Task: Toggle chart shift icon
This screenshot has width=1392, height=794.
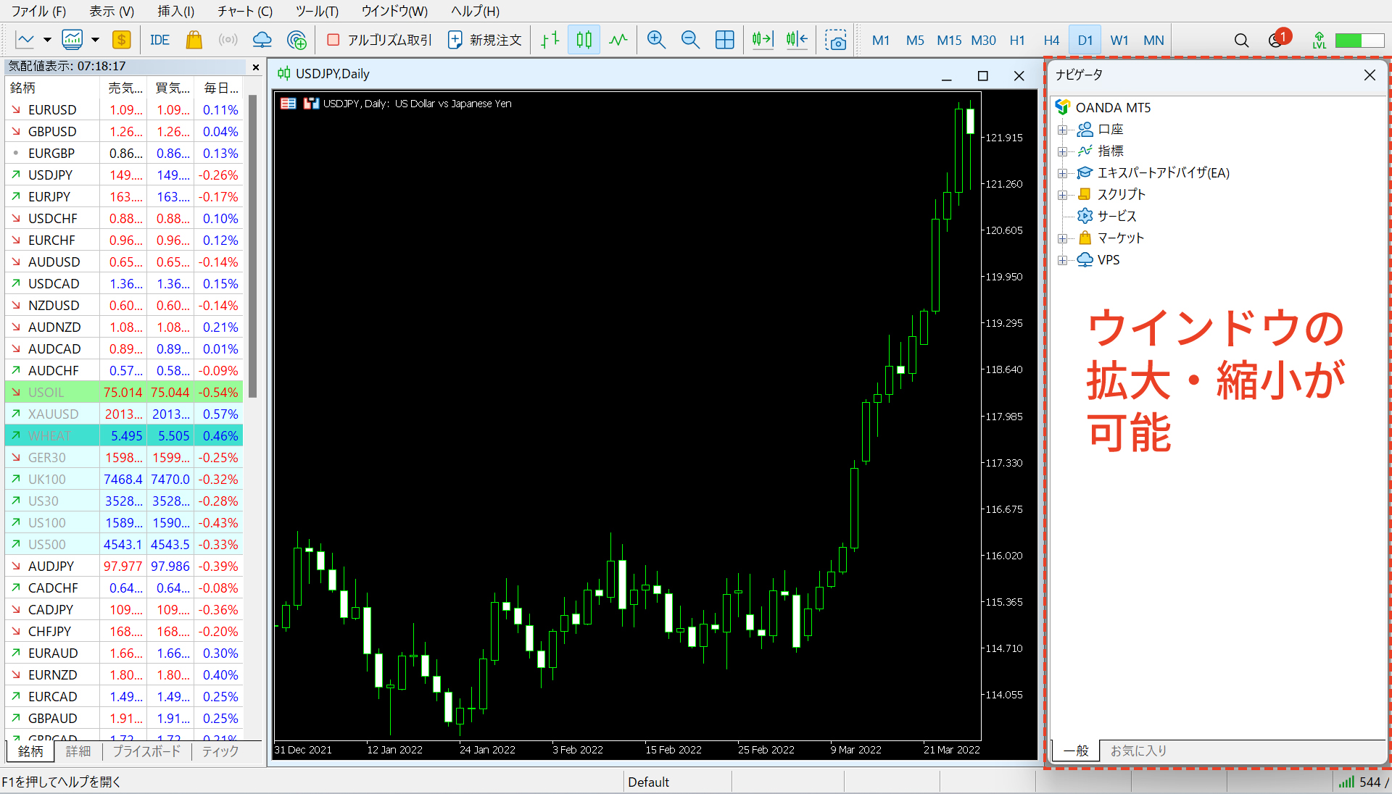Action: [797, 40]
